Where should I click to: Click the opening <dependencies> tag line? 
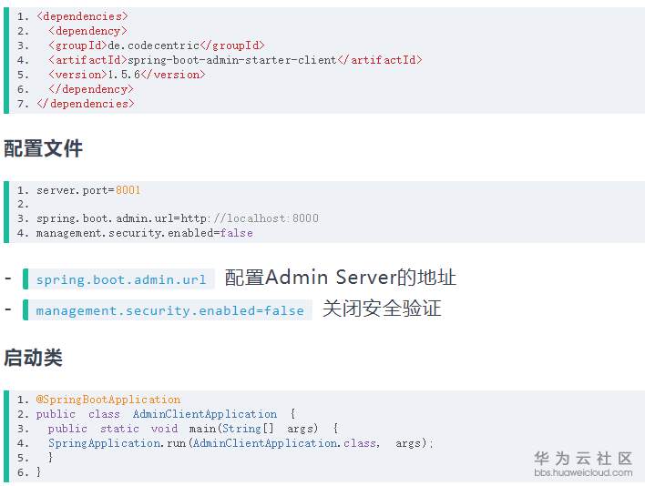click(x=82, y=15)
